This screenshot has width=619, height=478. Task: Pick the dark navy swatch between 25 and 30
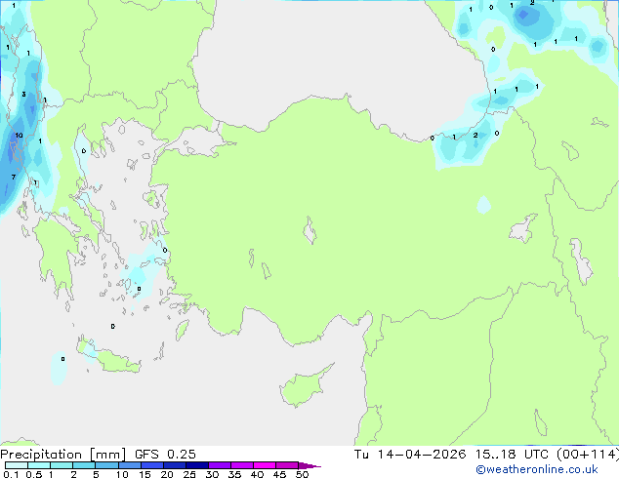(196, 465)
